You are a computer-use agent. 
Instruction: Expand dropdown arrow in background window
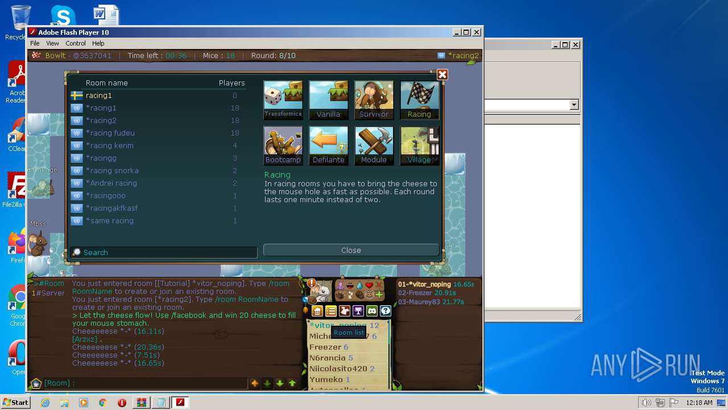(574, 105)
